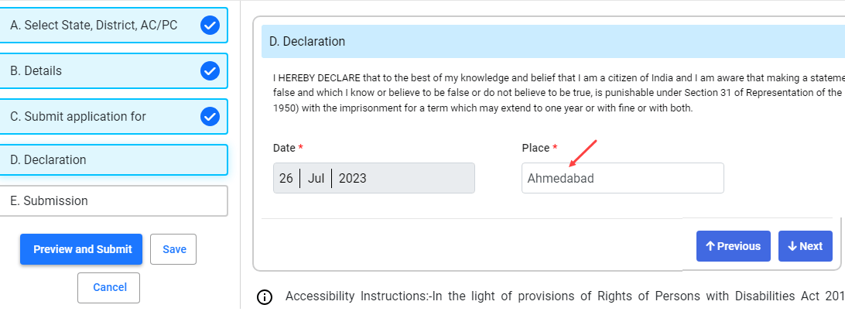Save the form draft
845x315 pixels.
(173, 249)
